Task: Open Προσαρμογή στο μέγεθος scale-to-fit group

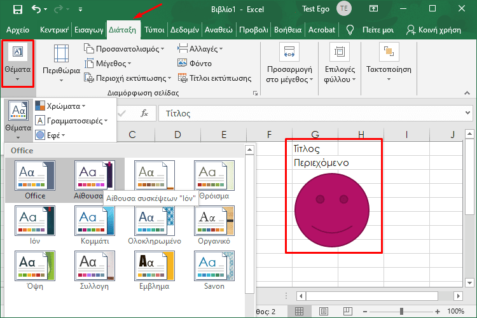Action: [x=289, y=64]
